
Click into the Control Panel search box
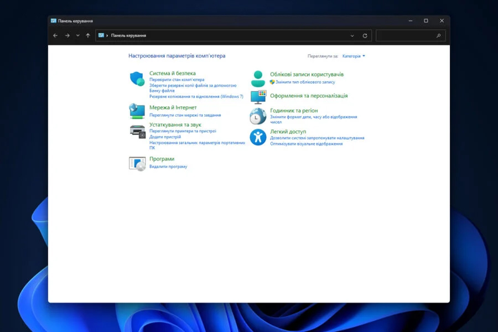point(407,35)
